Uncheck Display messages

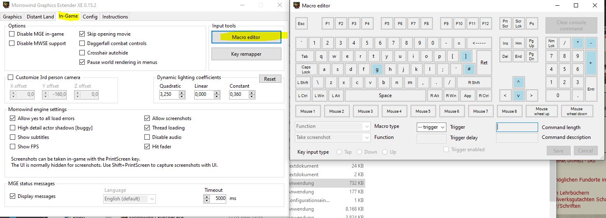point(12,196)
